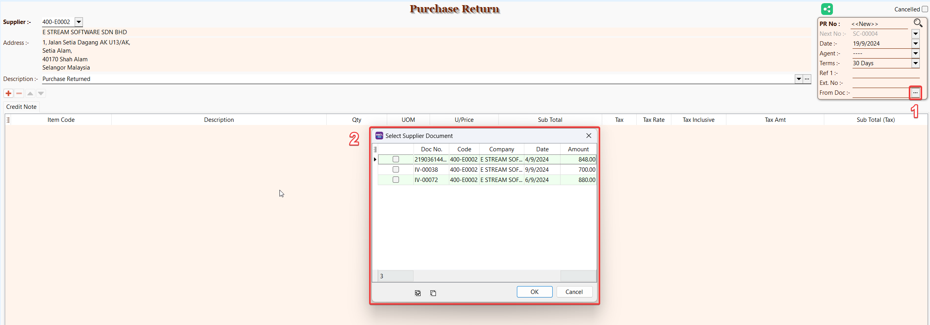Add a new line with red plus icon
The height and width of the screenshot is (325, 930).
tap(8, 93)
